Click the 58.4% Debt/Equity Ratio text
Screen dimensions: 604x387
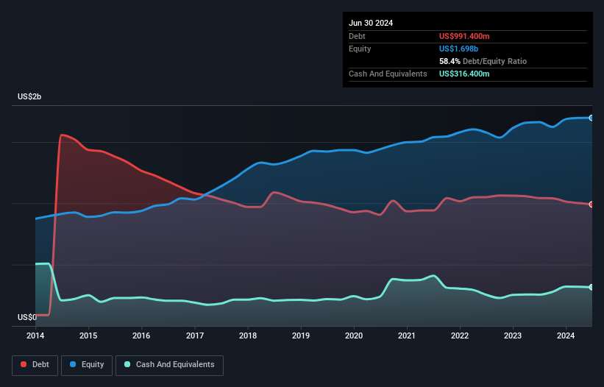tap(483, 61)
